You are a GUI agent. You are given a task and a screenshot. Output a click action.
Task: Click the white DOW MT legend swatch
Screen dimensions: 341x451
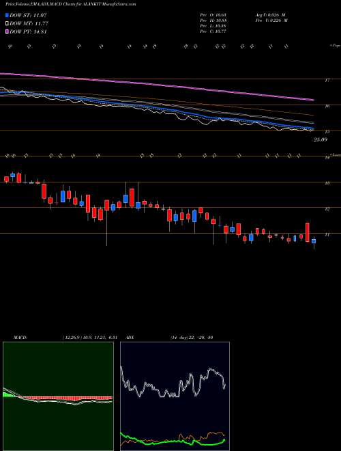tap(7, 24)
